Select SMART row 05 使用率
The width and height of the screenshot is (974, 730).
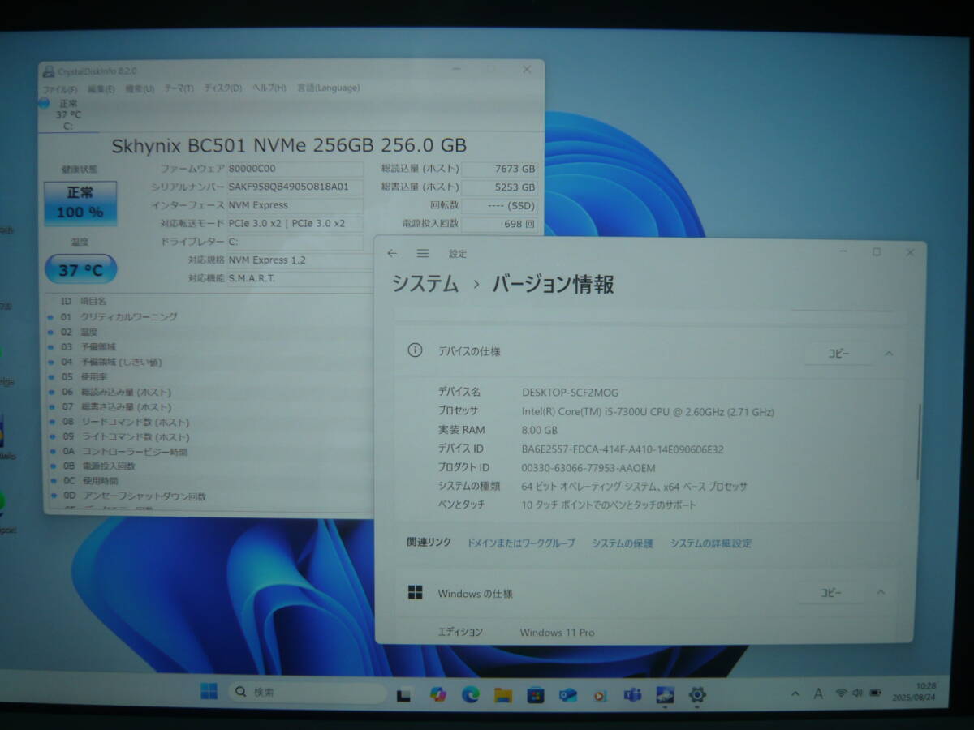211,377
